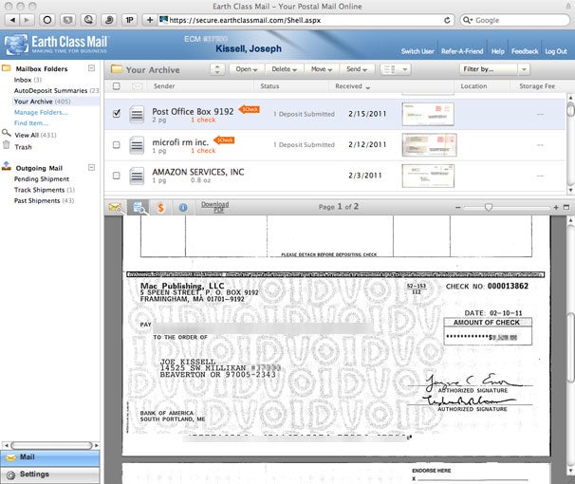The image size is (575, 484).
Task: Open the view layout dropdown
Action: click(396, 69)
